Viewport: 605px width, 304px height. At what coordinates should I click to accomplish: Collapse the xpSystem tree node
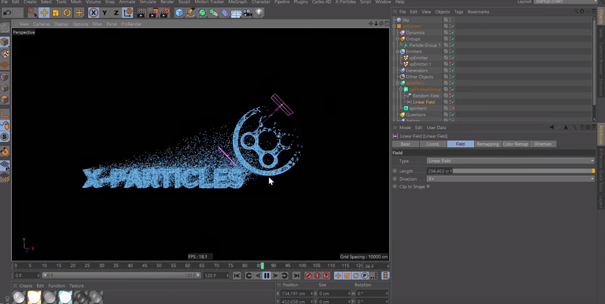pos(394,26)
